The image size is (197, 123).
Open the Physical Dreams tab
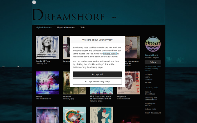pos(66,28)
